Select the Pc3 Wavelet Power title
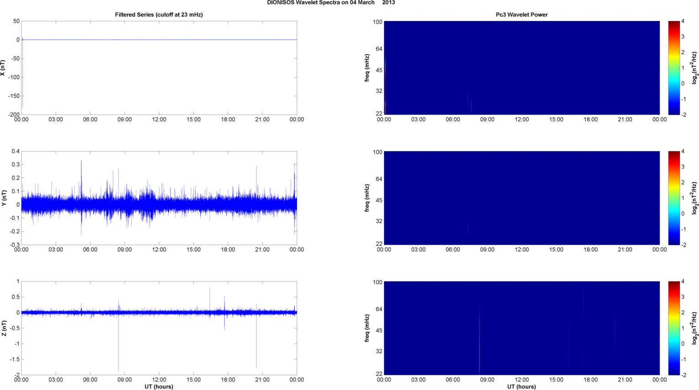This screenshot has height=390, width=699. click(522, 15)
